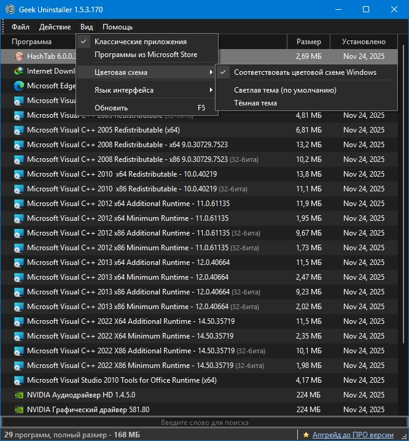Toggle the Классические приложения option
This screenshot has height=441, width=409.
point(140,42)
